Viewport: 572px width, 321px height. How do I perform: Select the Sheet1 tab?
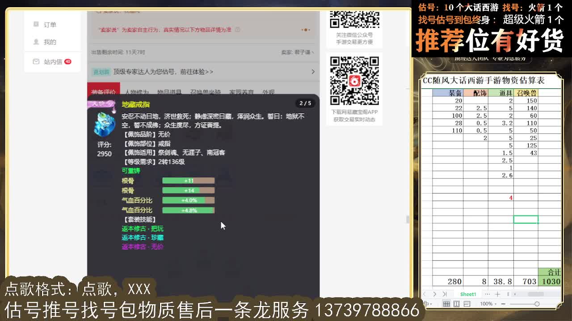468,294
